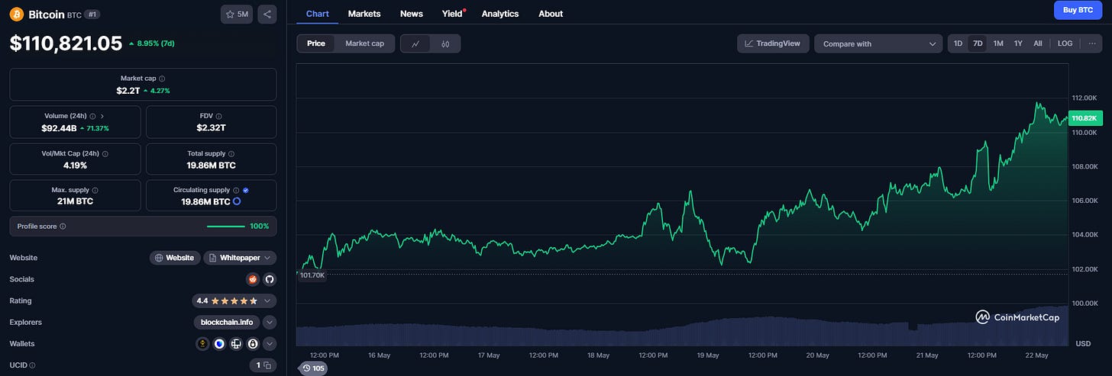Click the 101.70K baseline price label
Screen dimensions: 1112x376
(x=312, y=275)
